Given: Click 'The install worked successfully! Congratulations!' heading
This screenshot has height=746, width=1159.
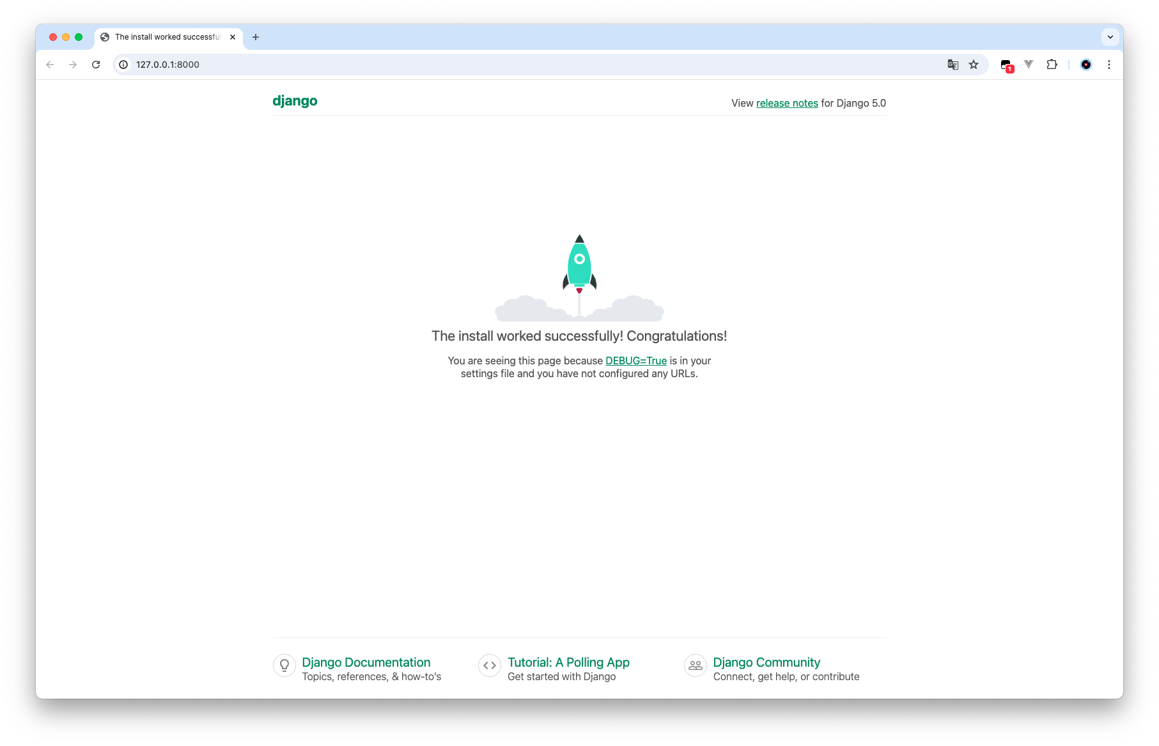Looking at the screenshot, I should click(579, 336).
